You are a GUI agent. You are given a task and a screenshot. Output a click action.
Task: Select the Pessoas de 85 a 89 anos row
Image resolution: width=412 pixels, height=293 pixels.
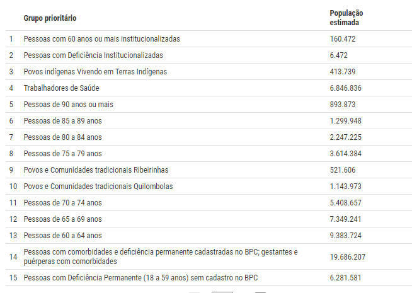(x=209, y=121)
